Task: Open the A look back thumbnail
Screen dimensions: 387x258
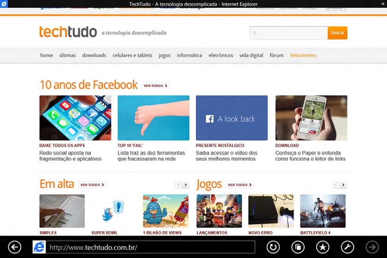Action: (x=232, y=118)
